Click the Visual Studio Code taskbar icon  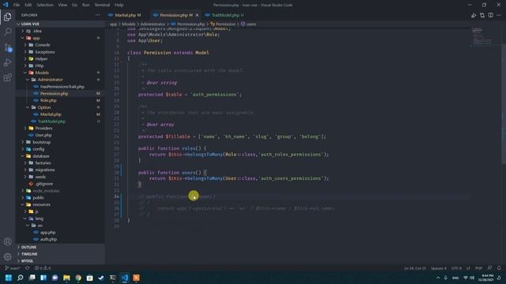[x=125, y=278]
